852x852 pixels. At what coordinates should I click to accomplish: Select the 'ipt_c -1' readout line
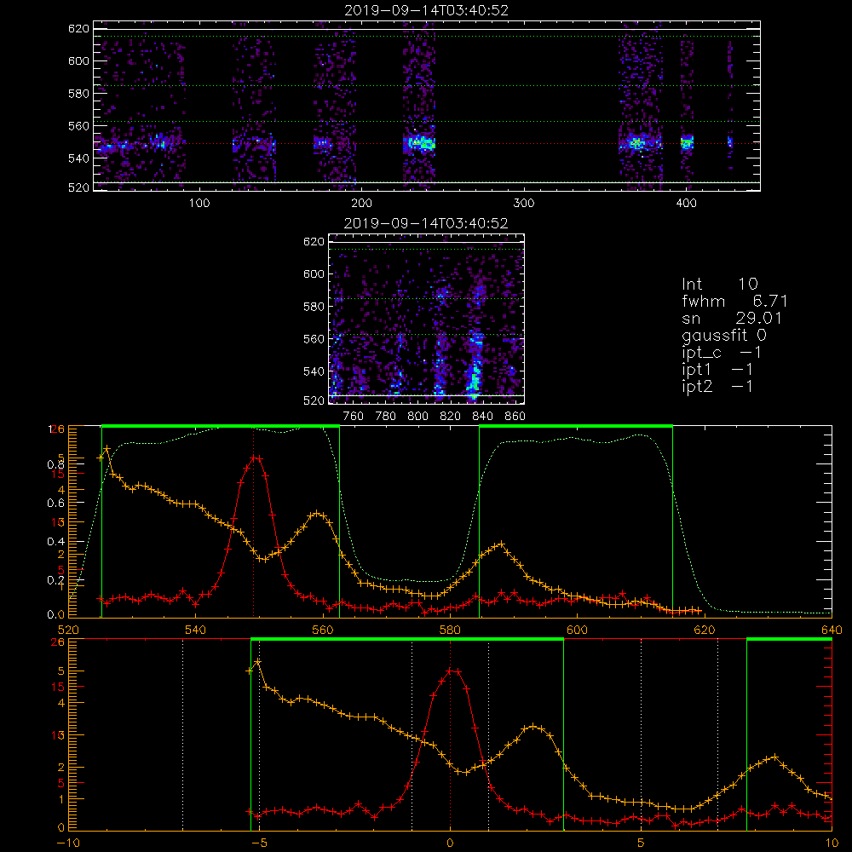click(722, 354)
